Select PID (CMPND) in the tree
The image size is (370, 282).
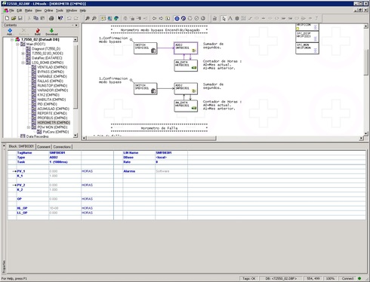coord(48,104)
